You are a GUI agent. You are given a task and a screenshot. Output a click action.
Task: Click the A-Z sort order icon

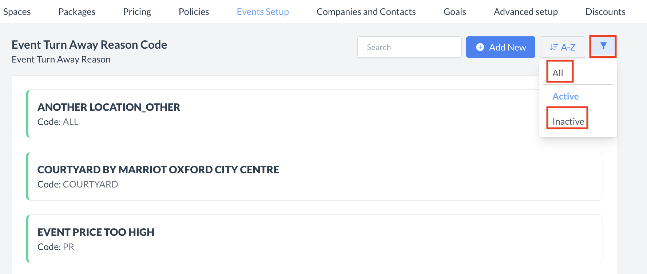pyautogui.click(x=553, y=47)
